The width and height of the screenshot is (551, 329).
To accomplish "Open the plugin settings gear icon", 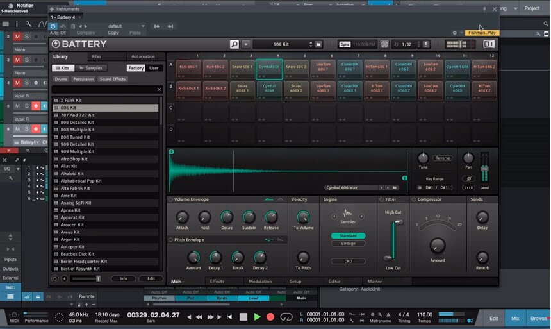I will (455, 33).
